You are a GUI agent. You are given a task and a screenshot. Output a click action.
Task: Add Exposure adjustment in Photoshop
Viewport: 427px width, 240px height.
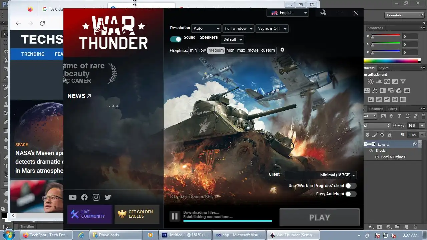(395, 81)
